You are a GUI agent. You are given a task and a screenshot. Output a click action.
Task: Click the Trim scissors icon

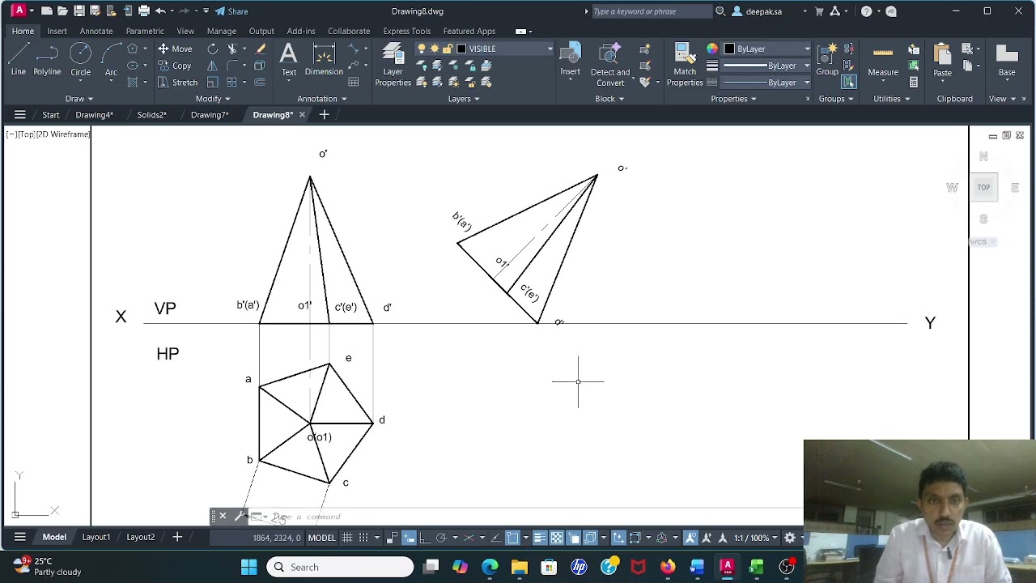click(x=232, y=49)
